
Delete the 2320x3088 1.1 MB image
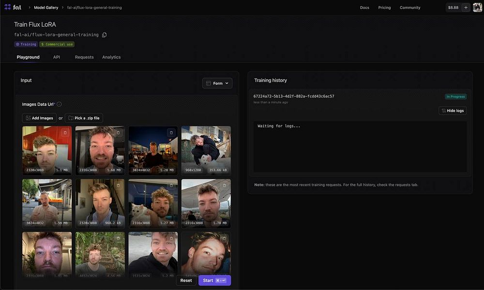65,133
